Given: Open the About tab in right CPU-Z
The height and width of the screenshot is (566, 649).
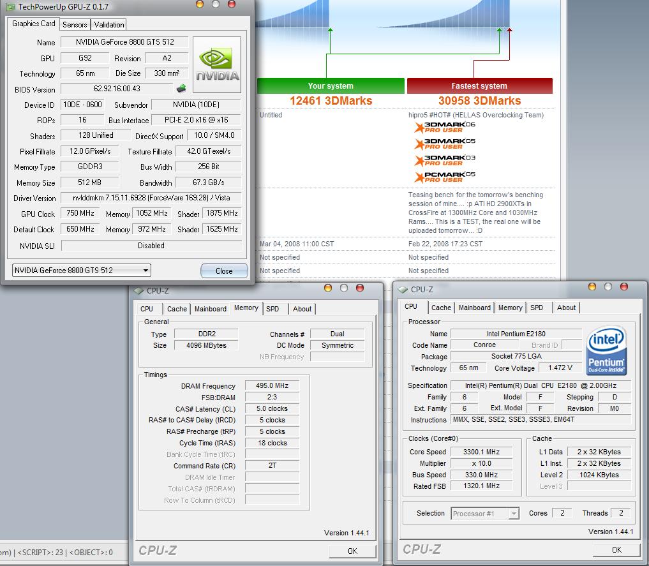Looking at the screenshot, I should (566, 308).
